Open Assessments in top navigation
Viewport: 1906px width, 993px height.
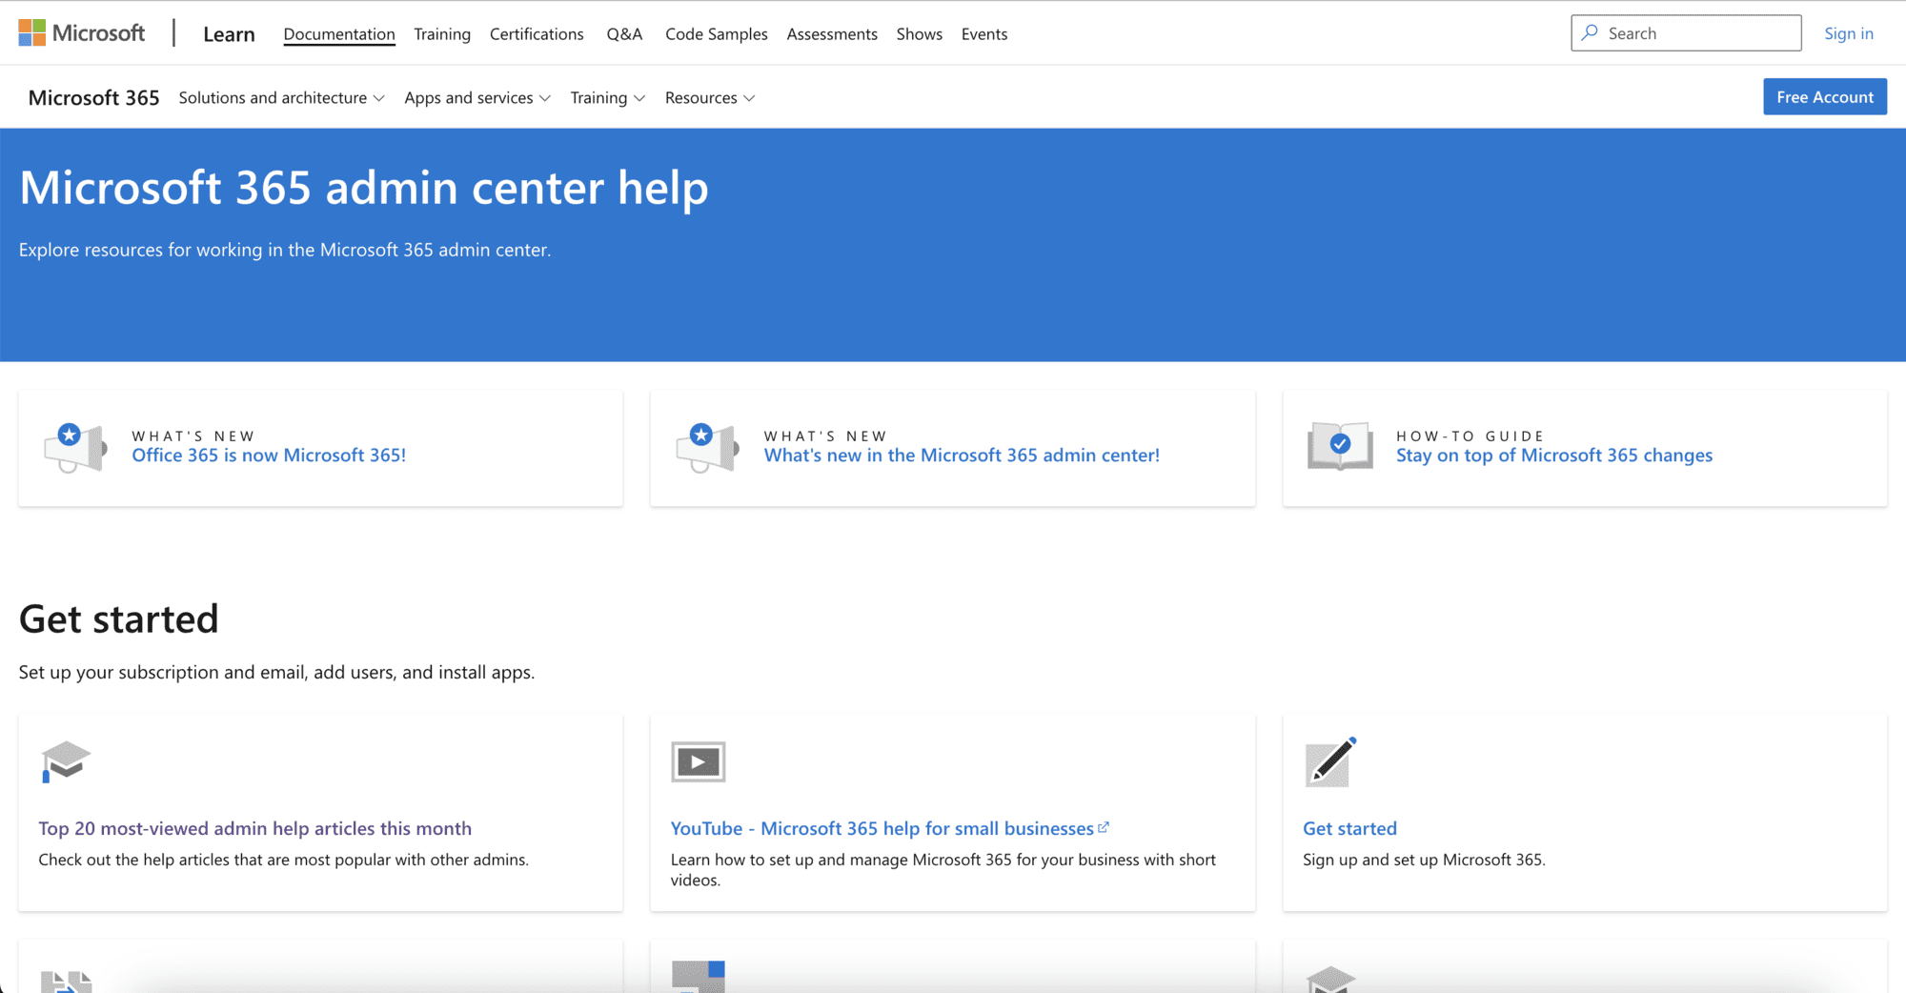(x=832, y=33)
